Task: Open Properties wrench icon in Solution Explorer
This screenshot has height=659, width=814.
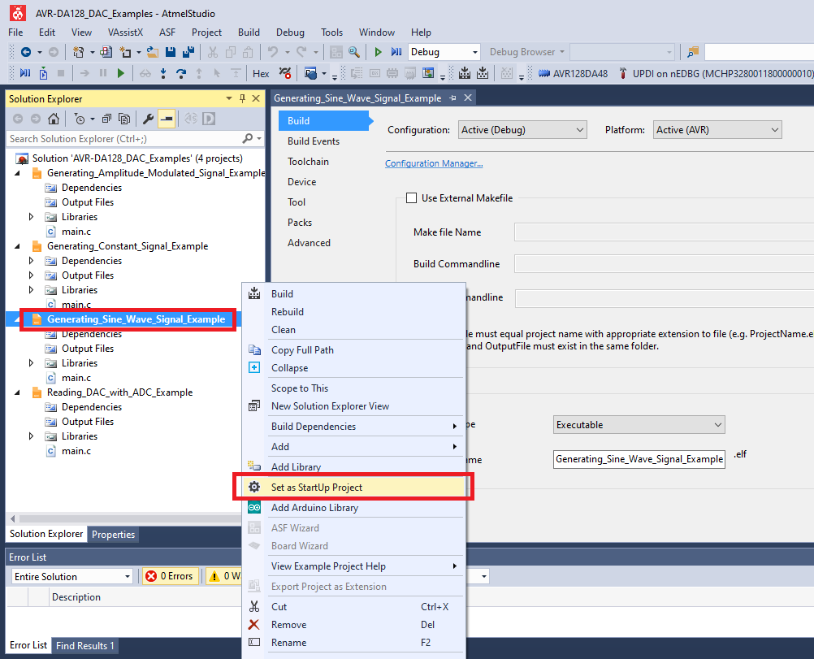Action: (x=148, y=119)
